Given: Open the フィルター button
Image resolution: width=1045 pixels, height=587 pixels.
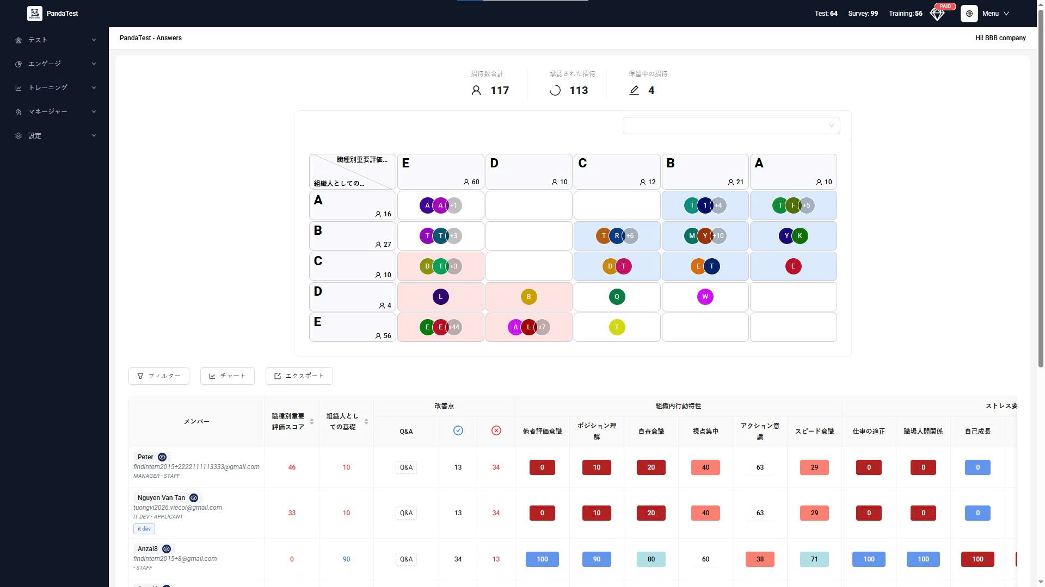Looking at the screenshot, I should [158, 376].
